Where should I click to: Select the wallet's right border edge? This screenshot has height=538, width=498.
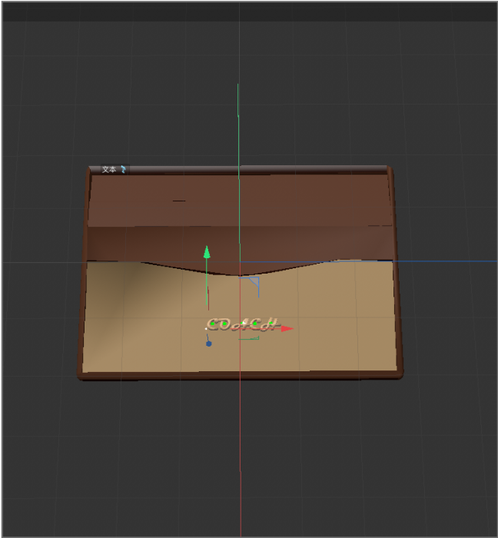397,269
